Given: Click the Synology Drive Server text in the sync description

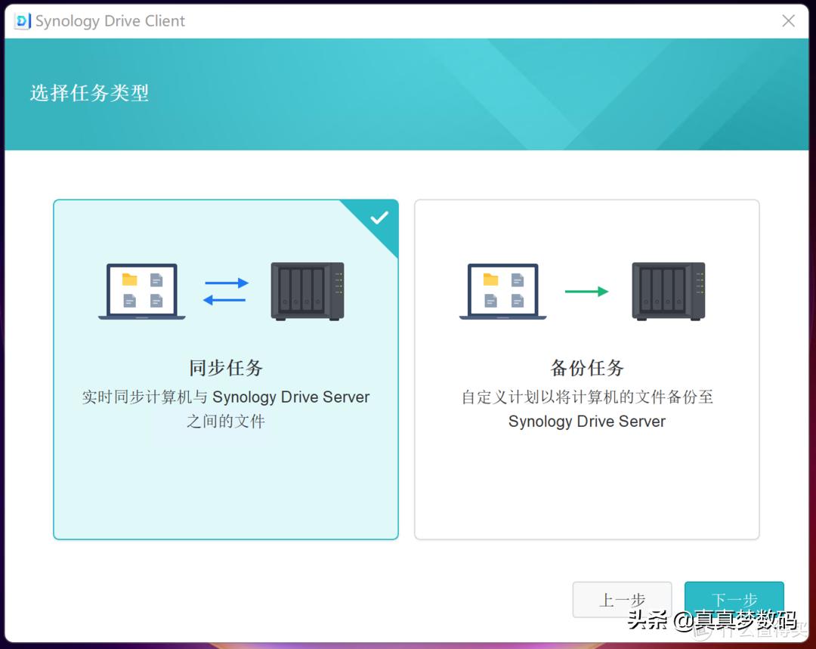Looking at the screenshot, I should click(x=293, y=397).
